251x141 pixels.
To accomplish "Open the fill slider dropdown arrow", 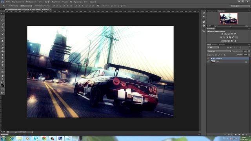I will (x=249, y=55).
